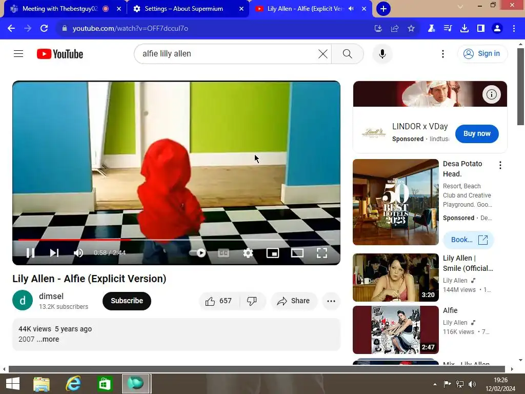This screenshot has height=394, width=525.
Task: Switch to theater mode
Action: tap(297, 253)
